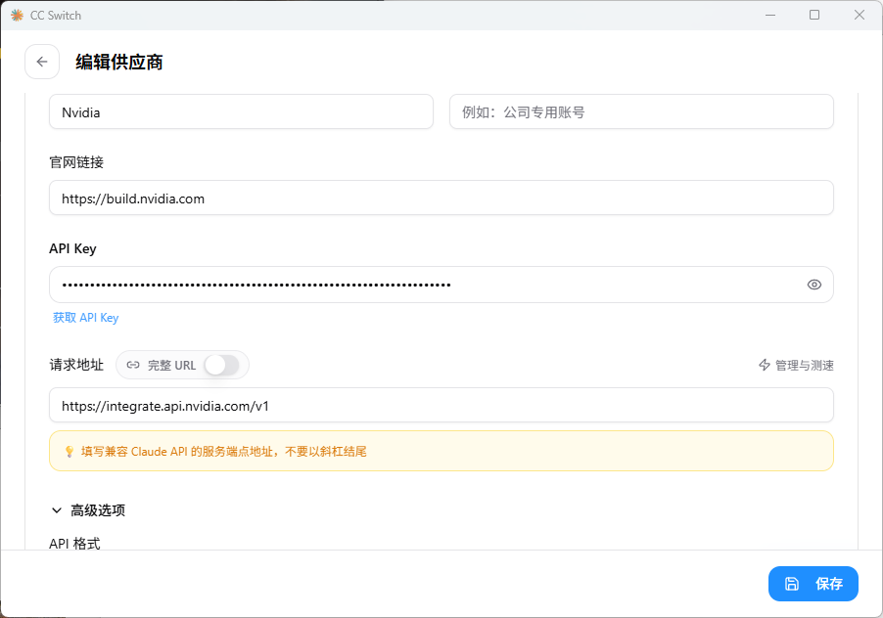Edit the 官网链接 URL field
Viewport: 883px width, 618px height.
pos(441,198)
